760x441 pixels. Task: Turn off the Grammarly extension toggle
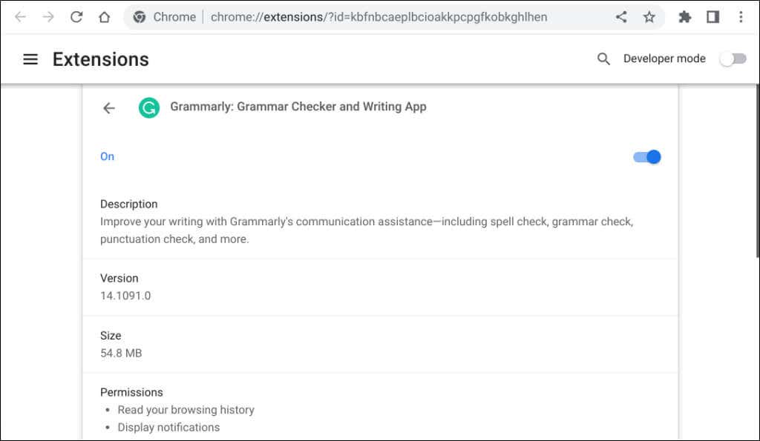click(647, 157)
